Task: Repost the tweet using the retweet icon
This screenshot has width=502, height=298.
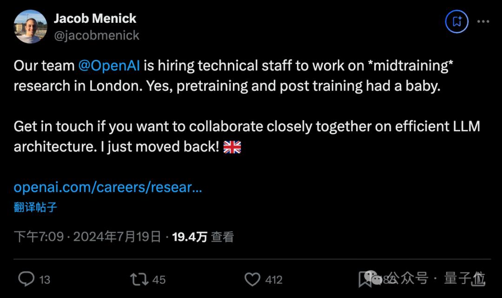Action: pyautogui.click(x=139, y=279)
